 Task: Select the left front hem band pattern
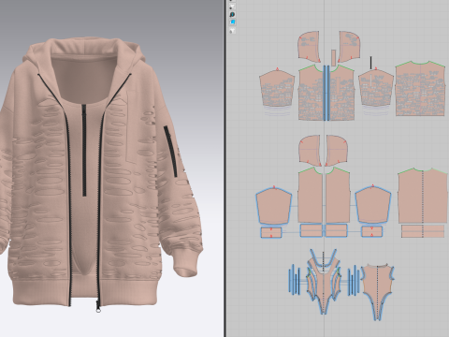[311, 230]
